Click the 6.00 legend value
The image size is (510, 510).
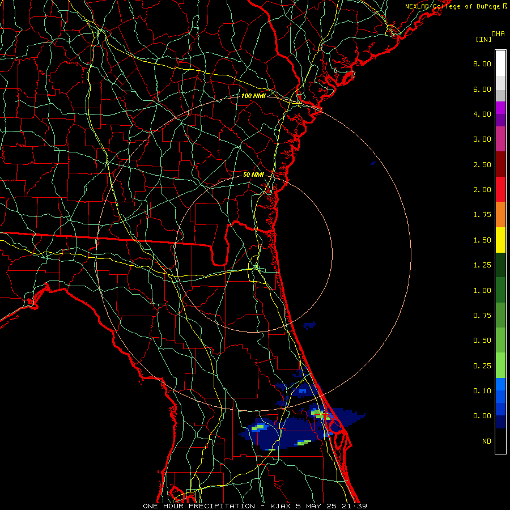(482, 89)
